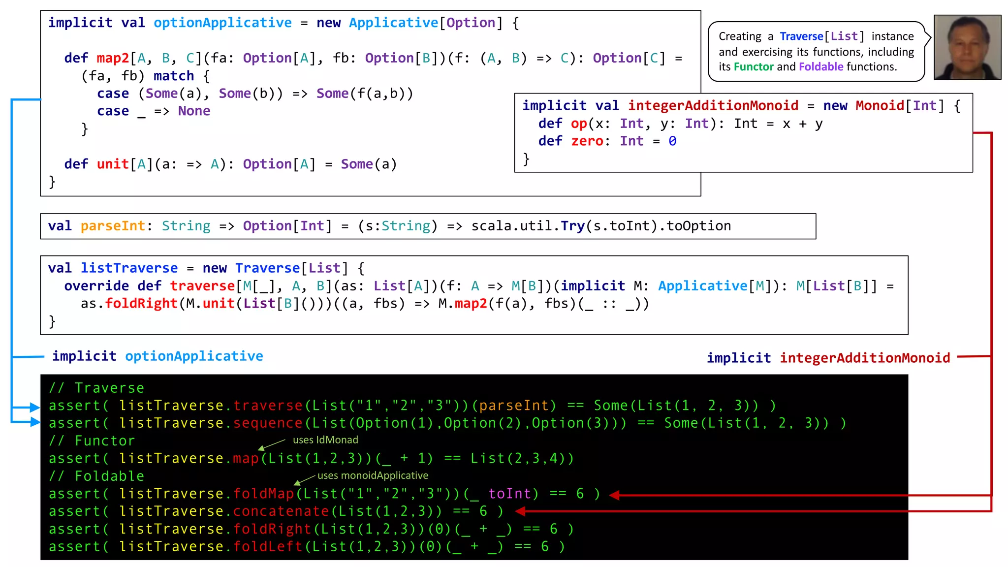This screenshot has height=567, width=1008.
Task: Click 'Monoid[Int]' in the Monoid definition
Action: 900,106
